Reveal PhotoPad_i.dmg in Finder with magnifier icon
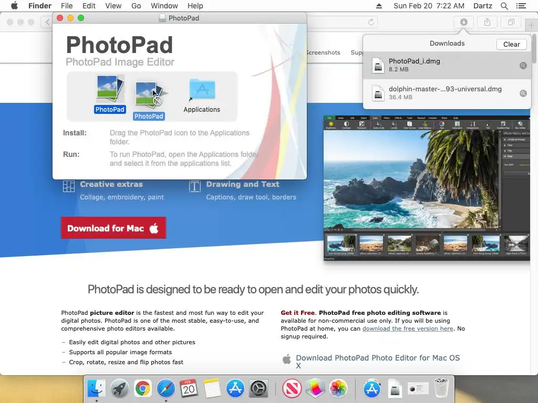This screenshot has width=538, height=403. click(x=523, y=66)
